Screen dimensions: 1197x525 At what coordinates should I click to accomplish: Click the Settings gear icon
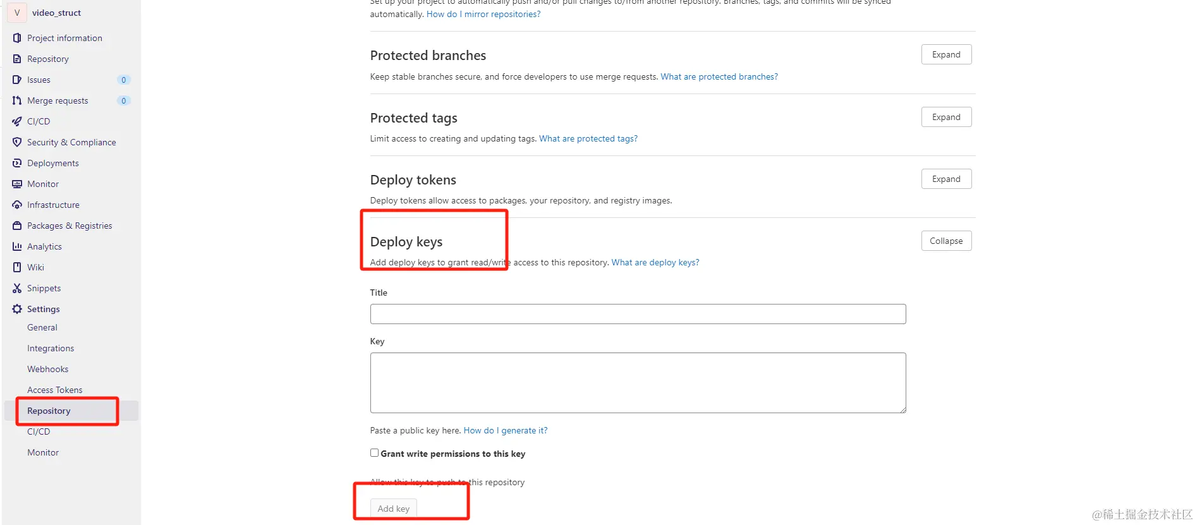[17, 309]
